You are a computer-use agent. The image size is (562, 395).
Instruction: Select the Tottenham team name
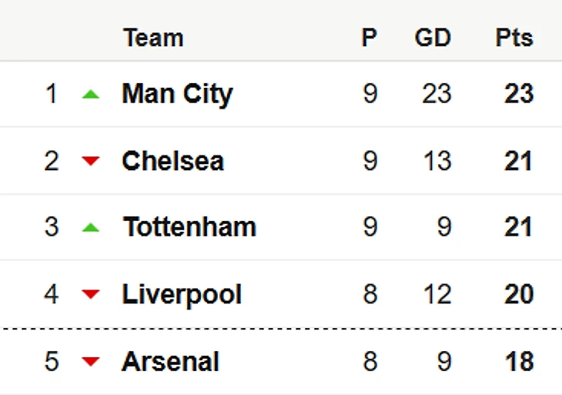(189, 227)
